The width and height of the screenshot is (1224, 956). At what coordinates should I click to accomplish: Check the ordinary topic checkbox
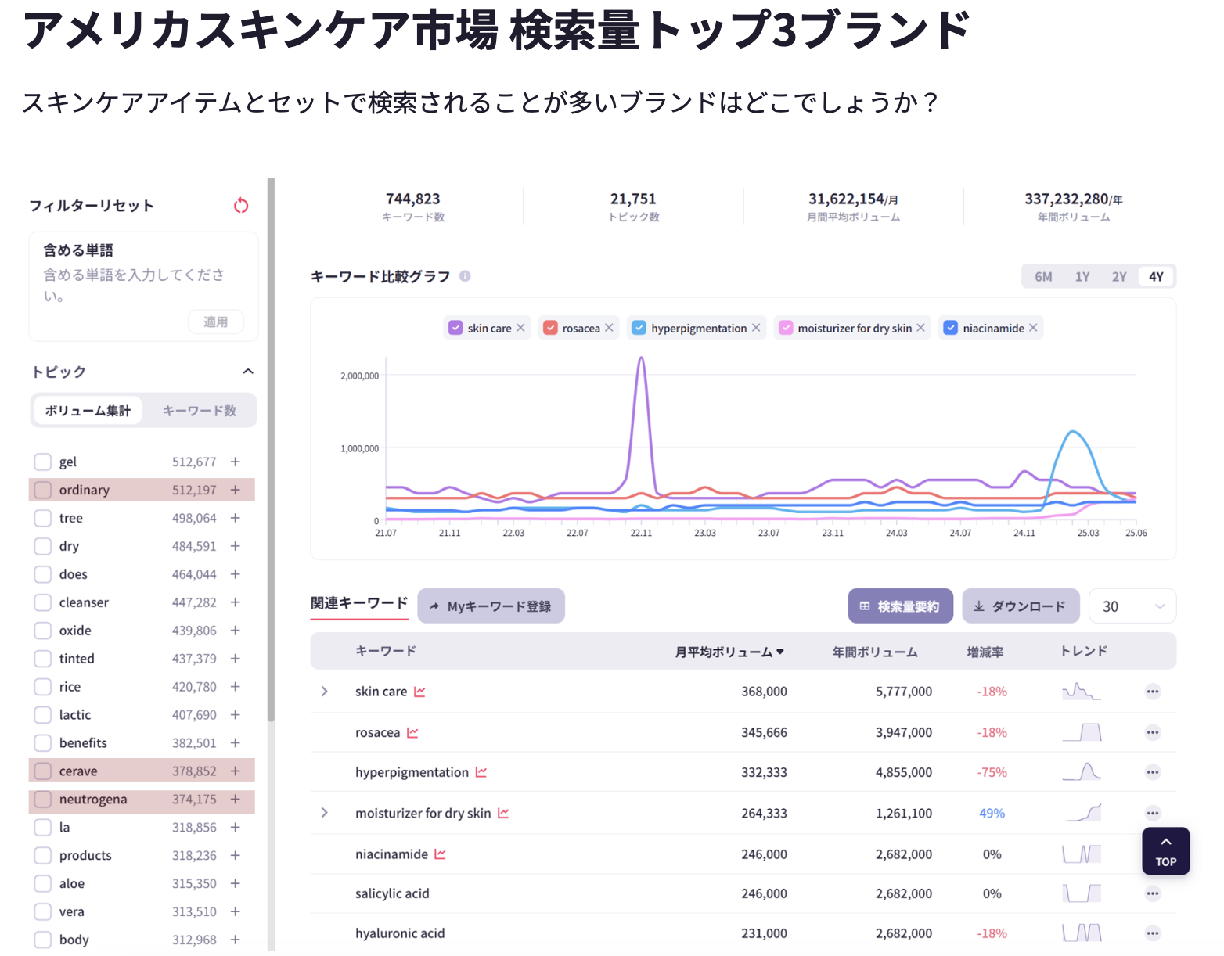(x=43, y=491)
